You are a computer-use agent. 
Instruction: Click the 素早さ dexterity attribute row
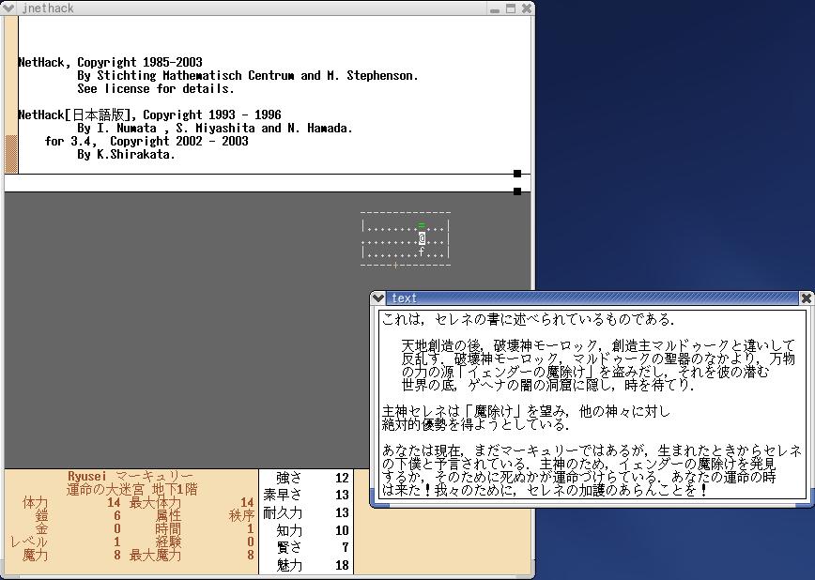pos(306,495)
